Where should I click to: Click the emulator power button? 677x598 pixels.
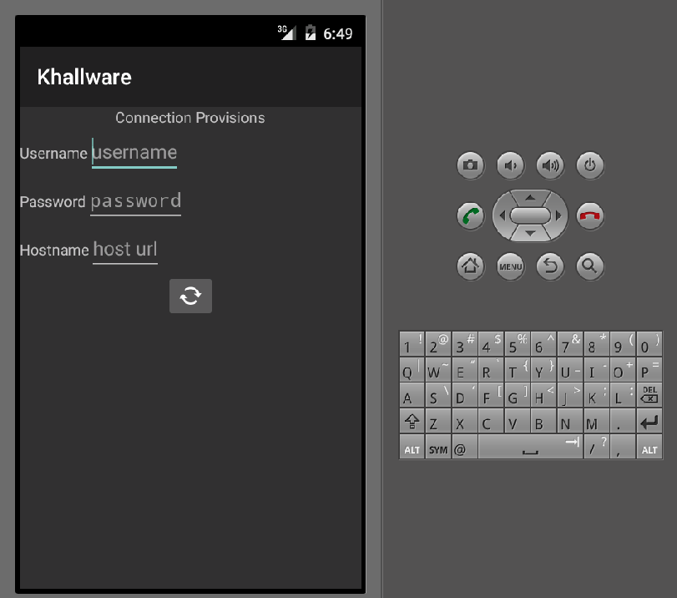pyautogui.click(x=590, y=165)
